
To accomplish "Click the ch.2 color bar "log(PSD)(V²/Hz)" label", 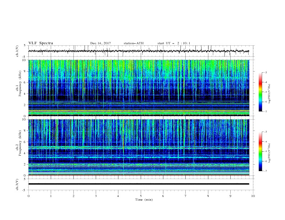I will tap(269, 153).
